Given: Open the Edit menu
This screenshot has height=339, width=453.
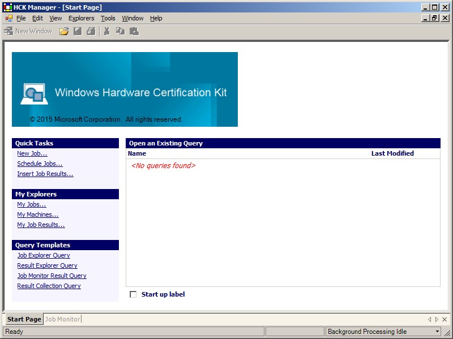Looking at the screenshot, I should (37, 19).
